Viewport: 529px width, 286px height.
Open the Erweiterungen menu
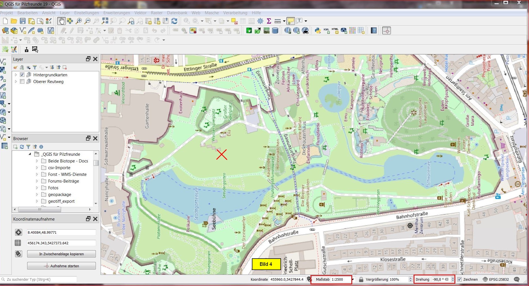pos(117,13)
